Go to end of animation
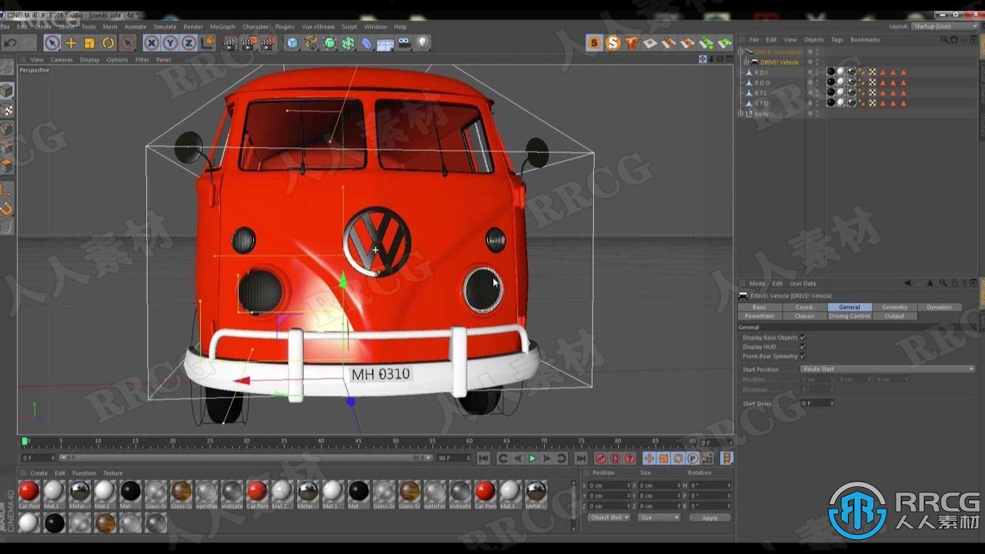985x554 pixels. click(x=581, y=459)
